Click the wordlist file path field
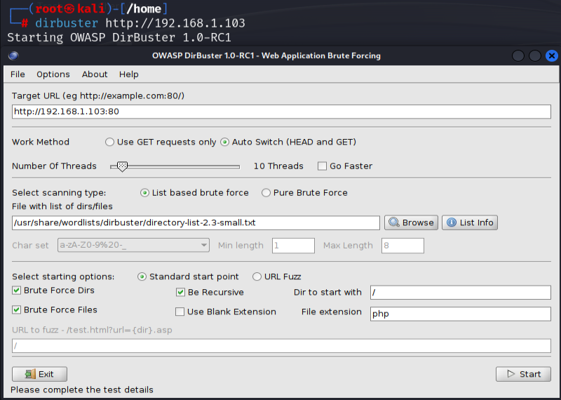Image resolution: width=561 pixels, height=400 pixels. [x=196, y=222]
